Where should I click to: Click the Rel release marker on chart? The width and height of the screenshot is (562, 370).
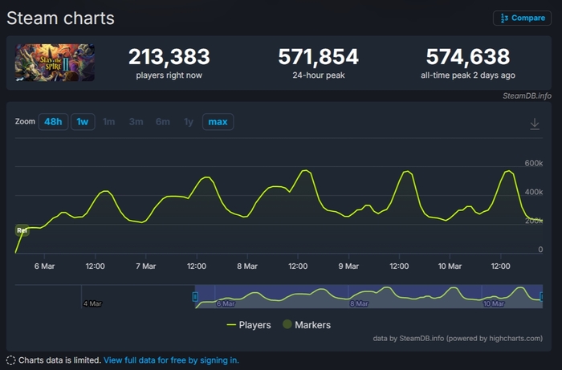pyautogui.click(x=22, y=230)
